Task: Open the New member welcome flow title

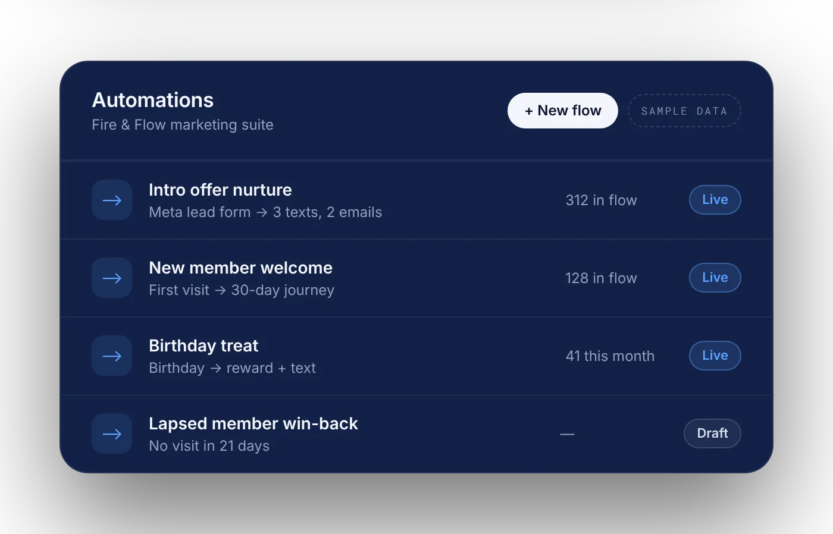Action: click(240, 268)
